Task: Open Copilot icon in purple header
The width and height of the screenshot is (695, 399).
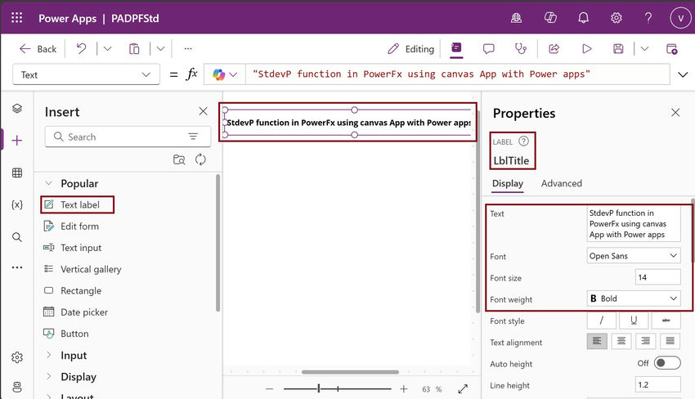Action: point(550,18)
